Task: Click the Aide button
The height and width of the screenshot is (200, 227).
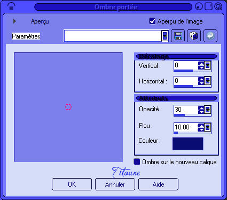Action: tap(158, 184)
